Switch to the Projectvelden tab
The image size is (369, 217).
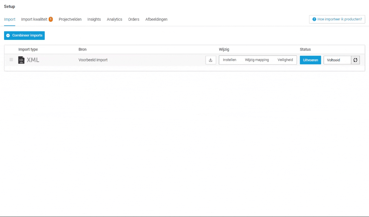(x=70, y=19)
